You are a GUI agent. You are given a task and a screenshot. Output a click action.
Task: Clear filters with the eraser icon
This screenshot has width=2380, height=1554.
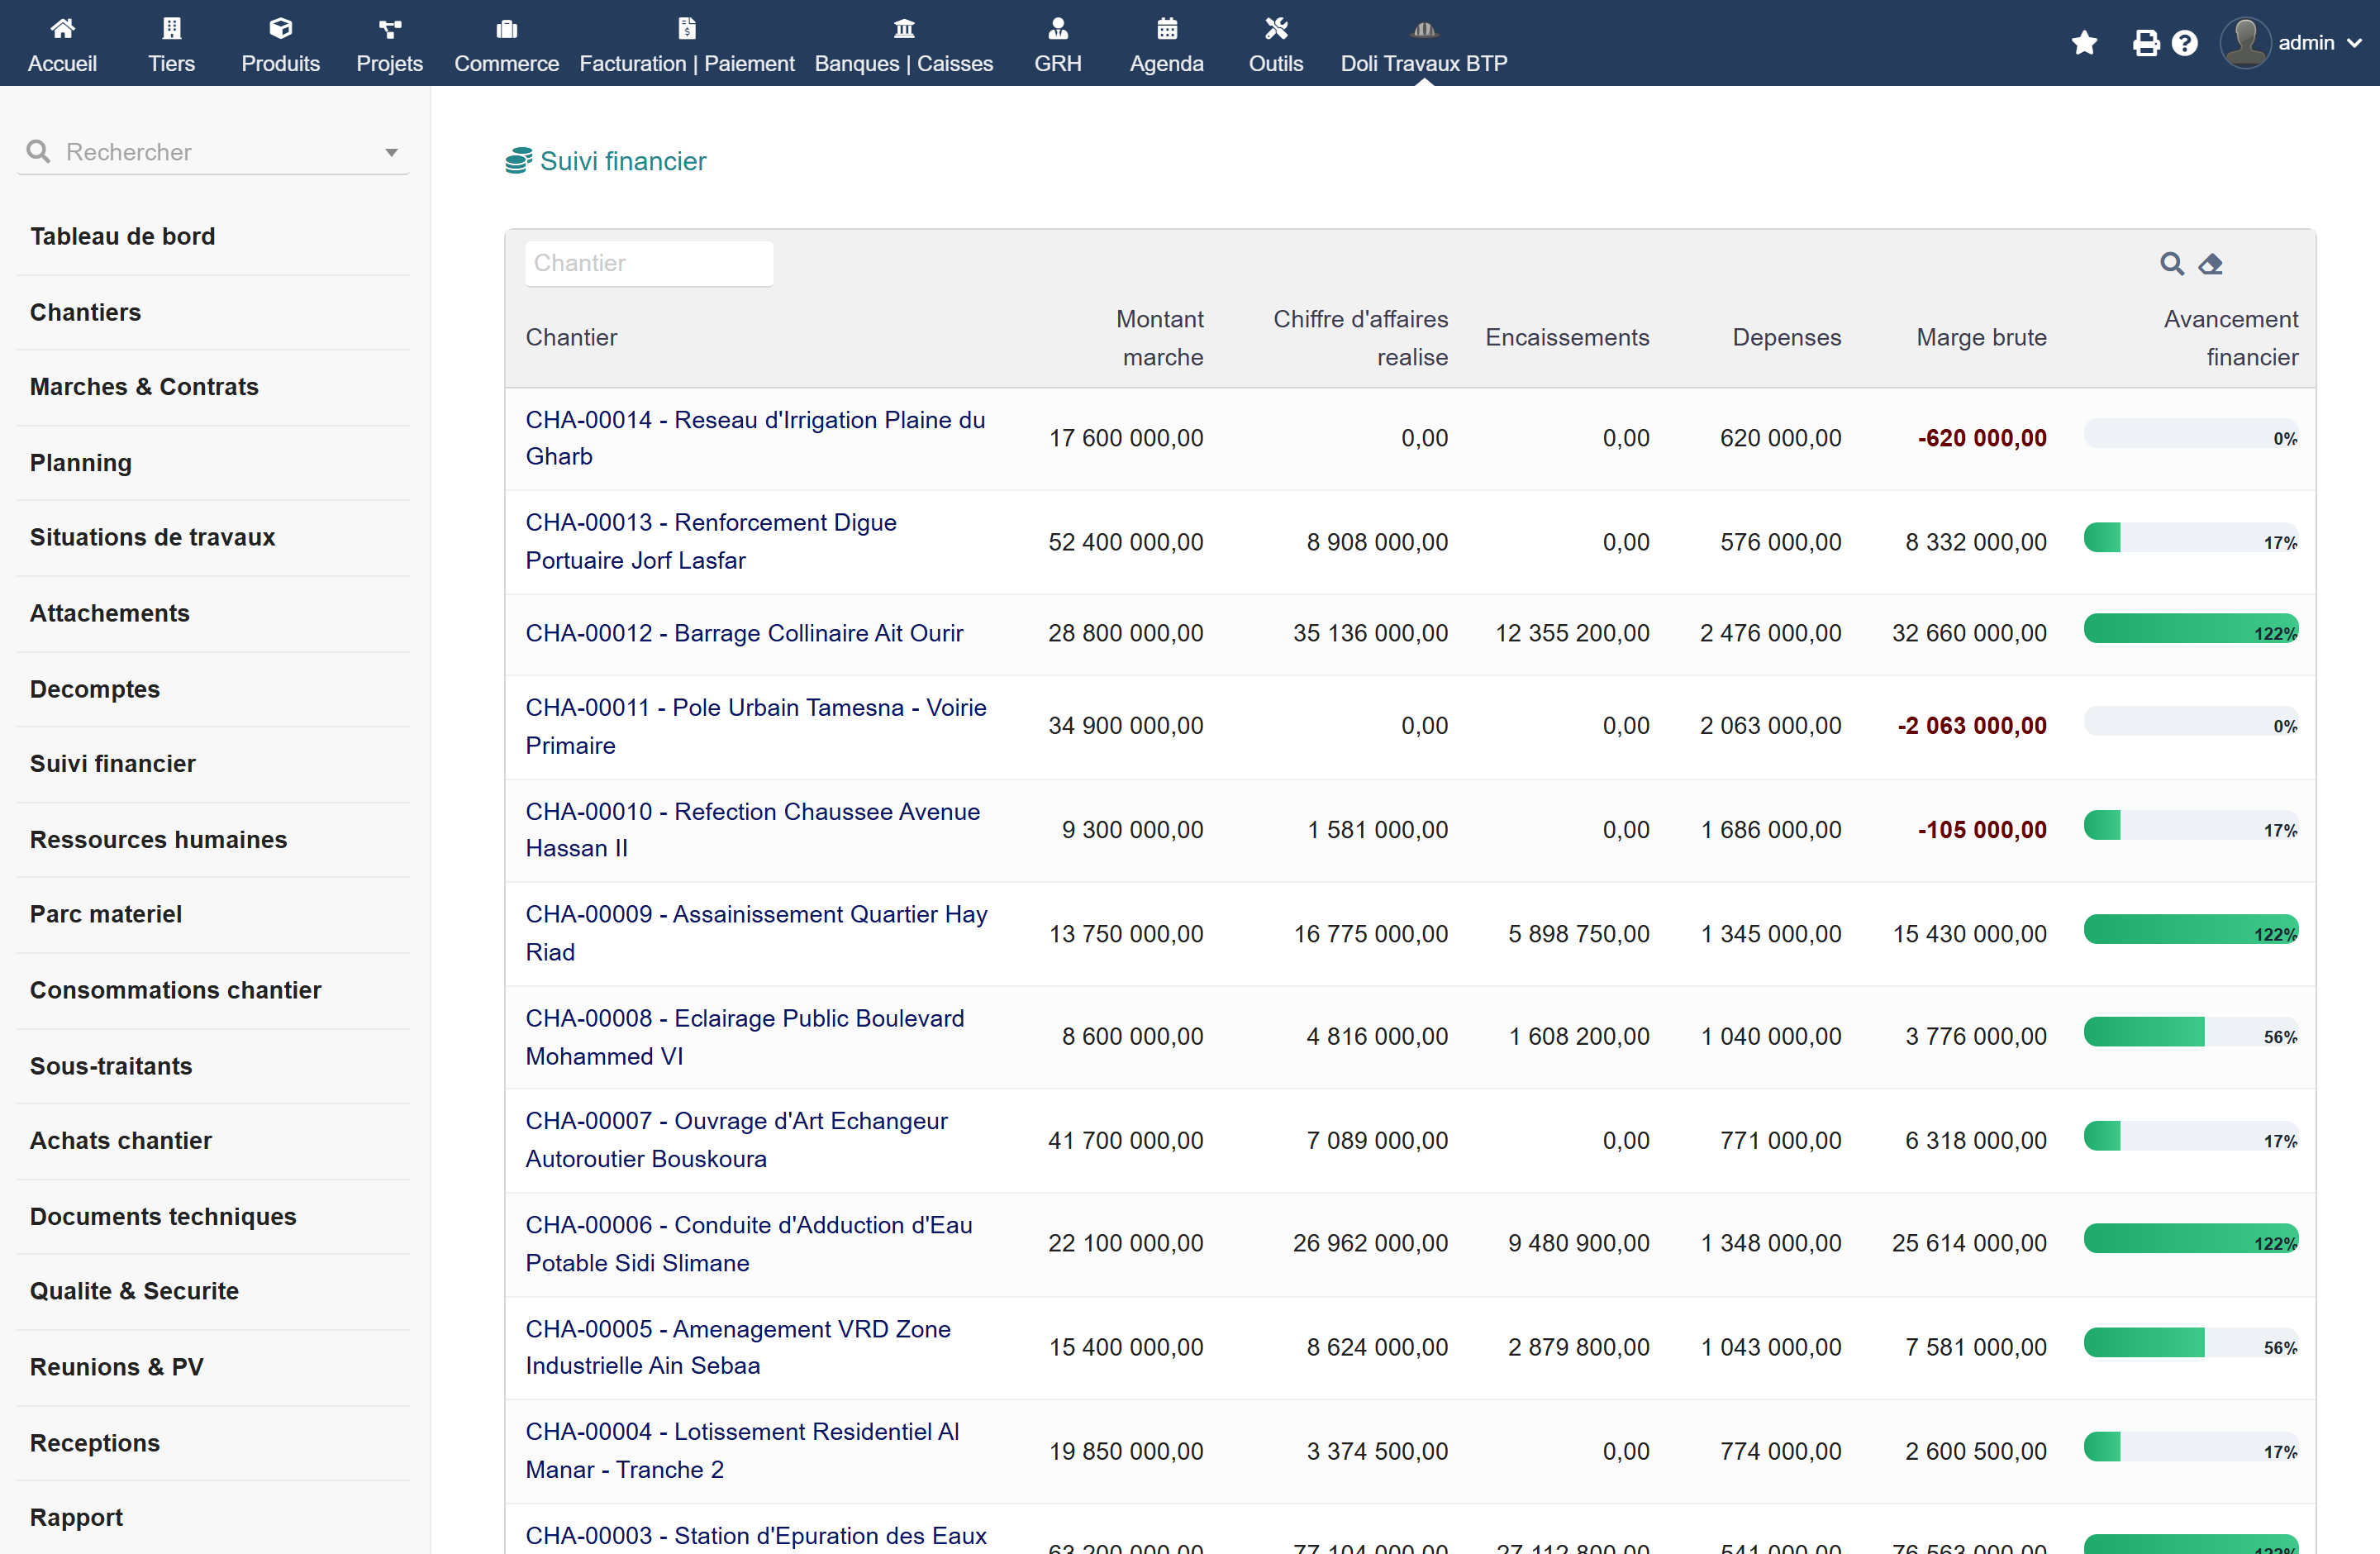[x=2210, y=263]
